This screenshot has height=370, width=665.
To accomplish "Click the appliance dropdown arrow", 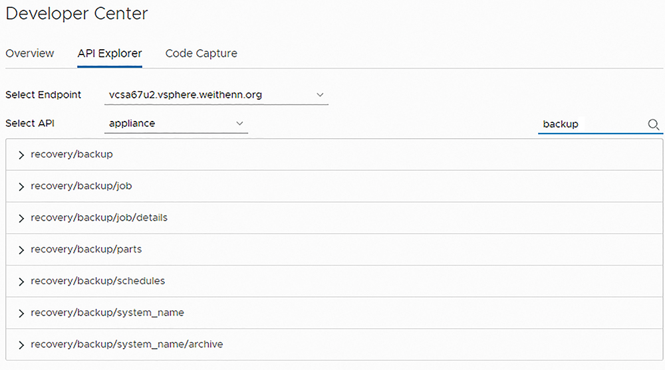I will coord(239,124).
